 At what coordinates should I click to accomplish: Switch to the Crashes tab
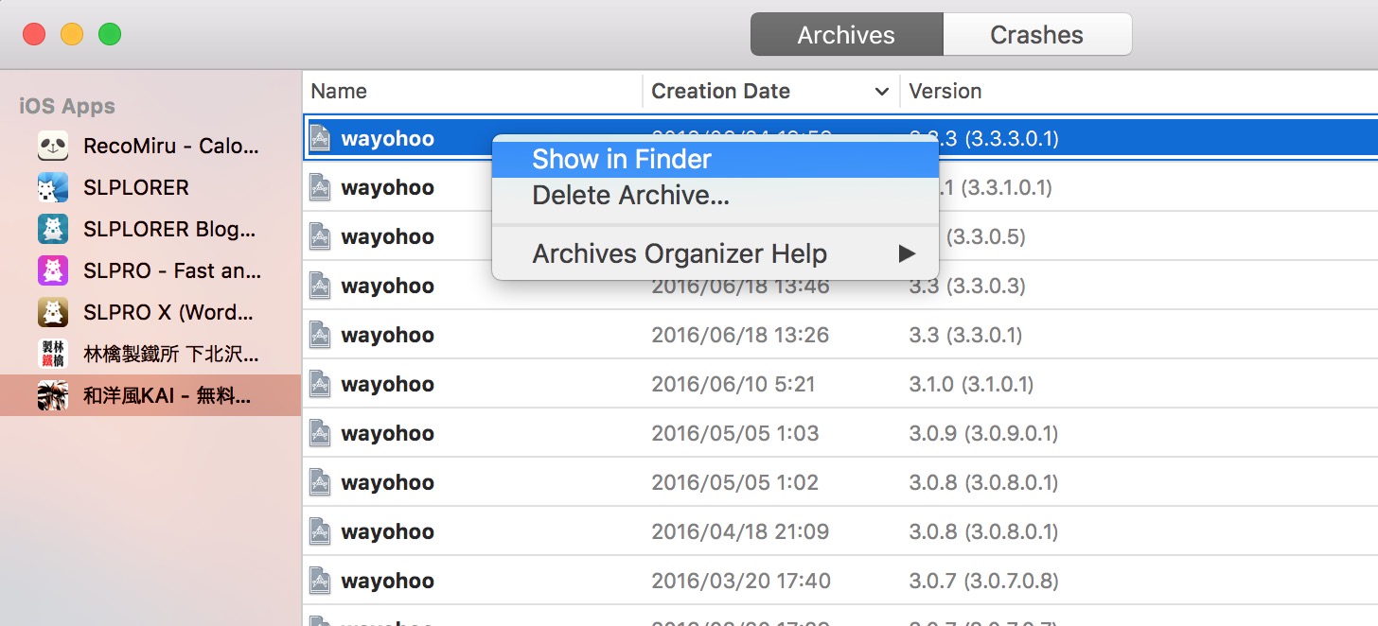[1036, 35]
